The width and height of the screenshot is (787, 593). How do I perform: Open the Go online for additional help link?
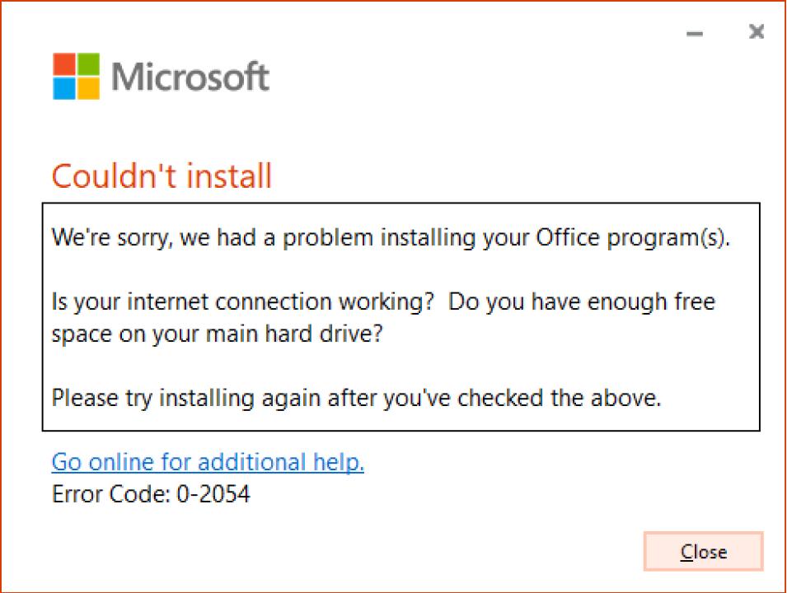click(x=208, y=462)
